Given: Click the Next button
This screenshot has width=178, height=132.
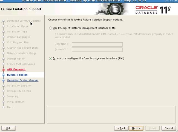Looking at the screenshot, I should pyautogui.click(x=136, y=128).
